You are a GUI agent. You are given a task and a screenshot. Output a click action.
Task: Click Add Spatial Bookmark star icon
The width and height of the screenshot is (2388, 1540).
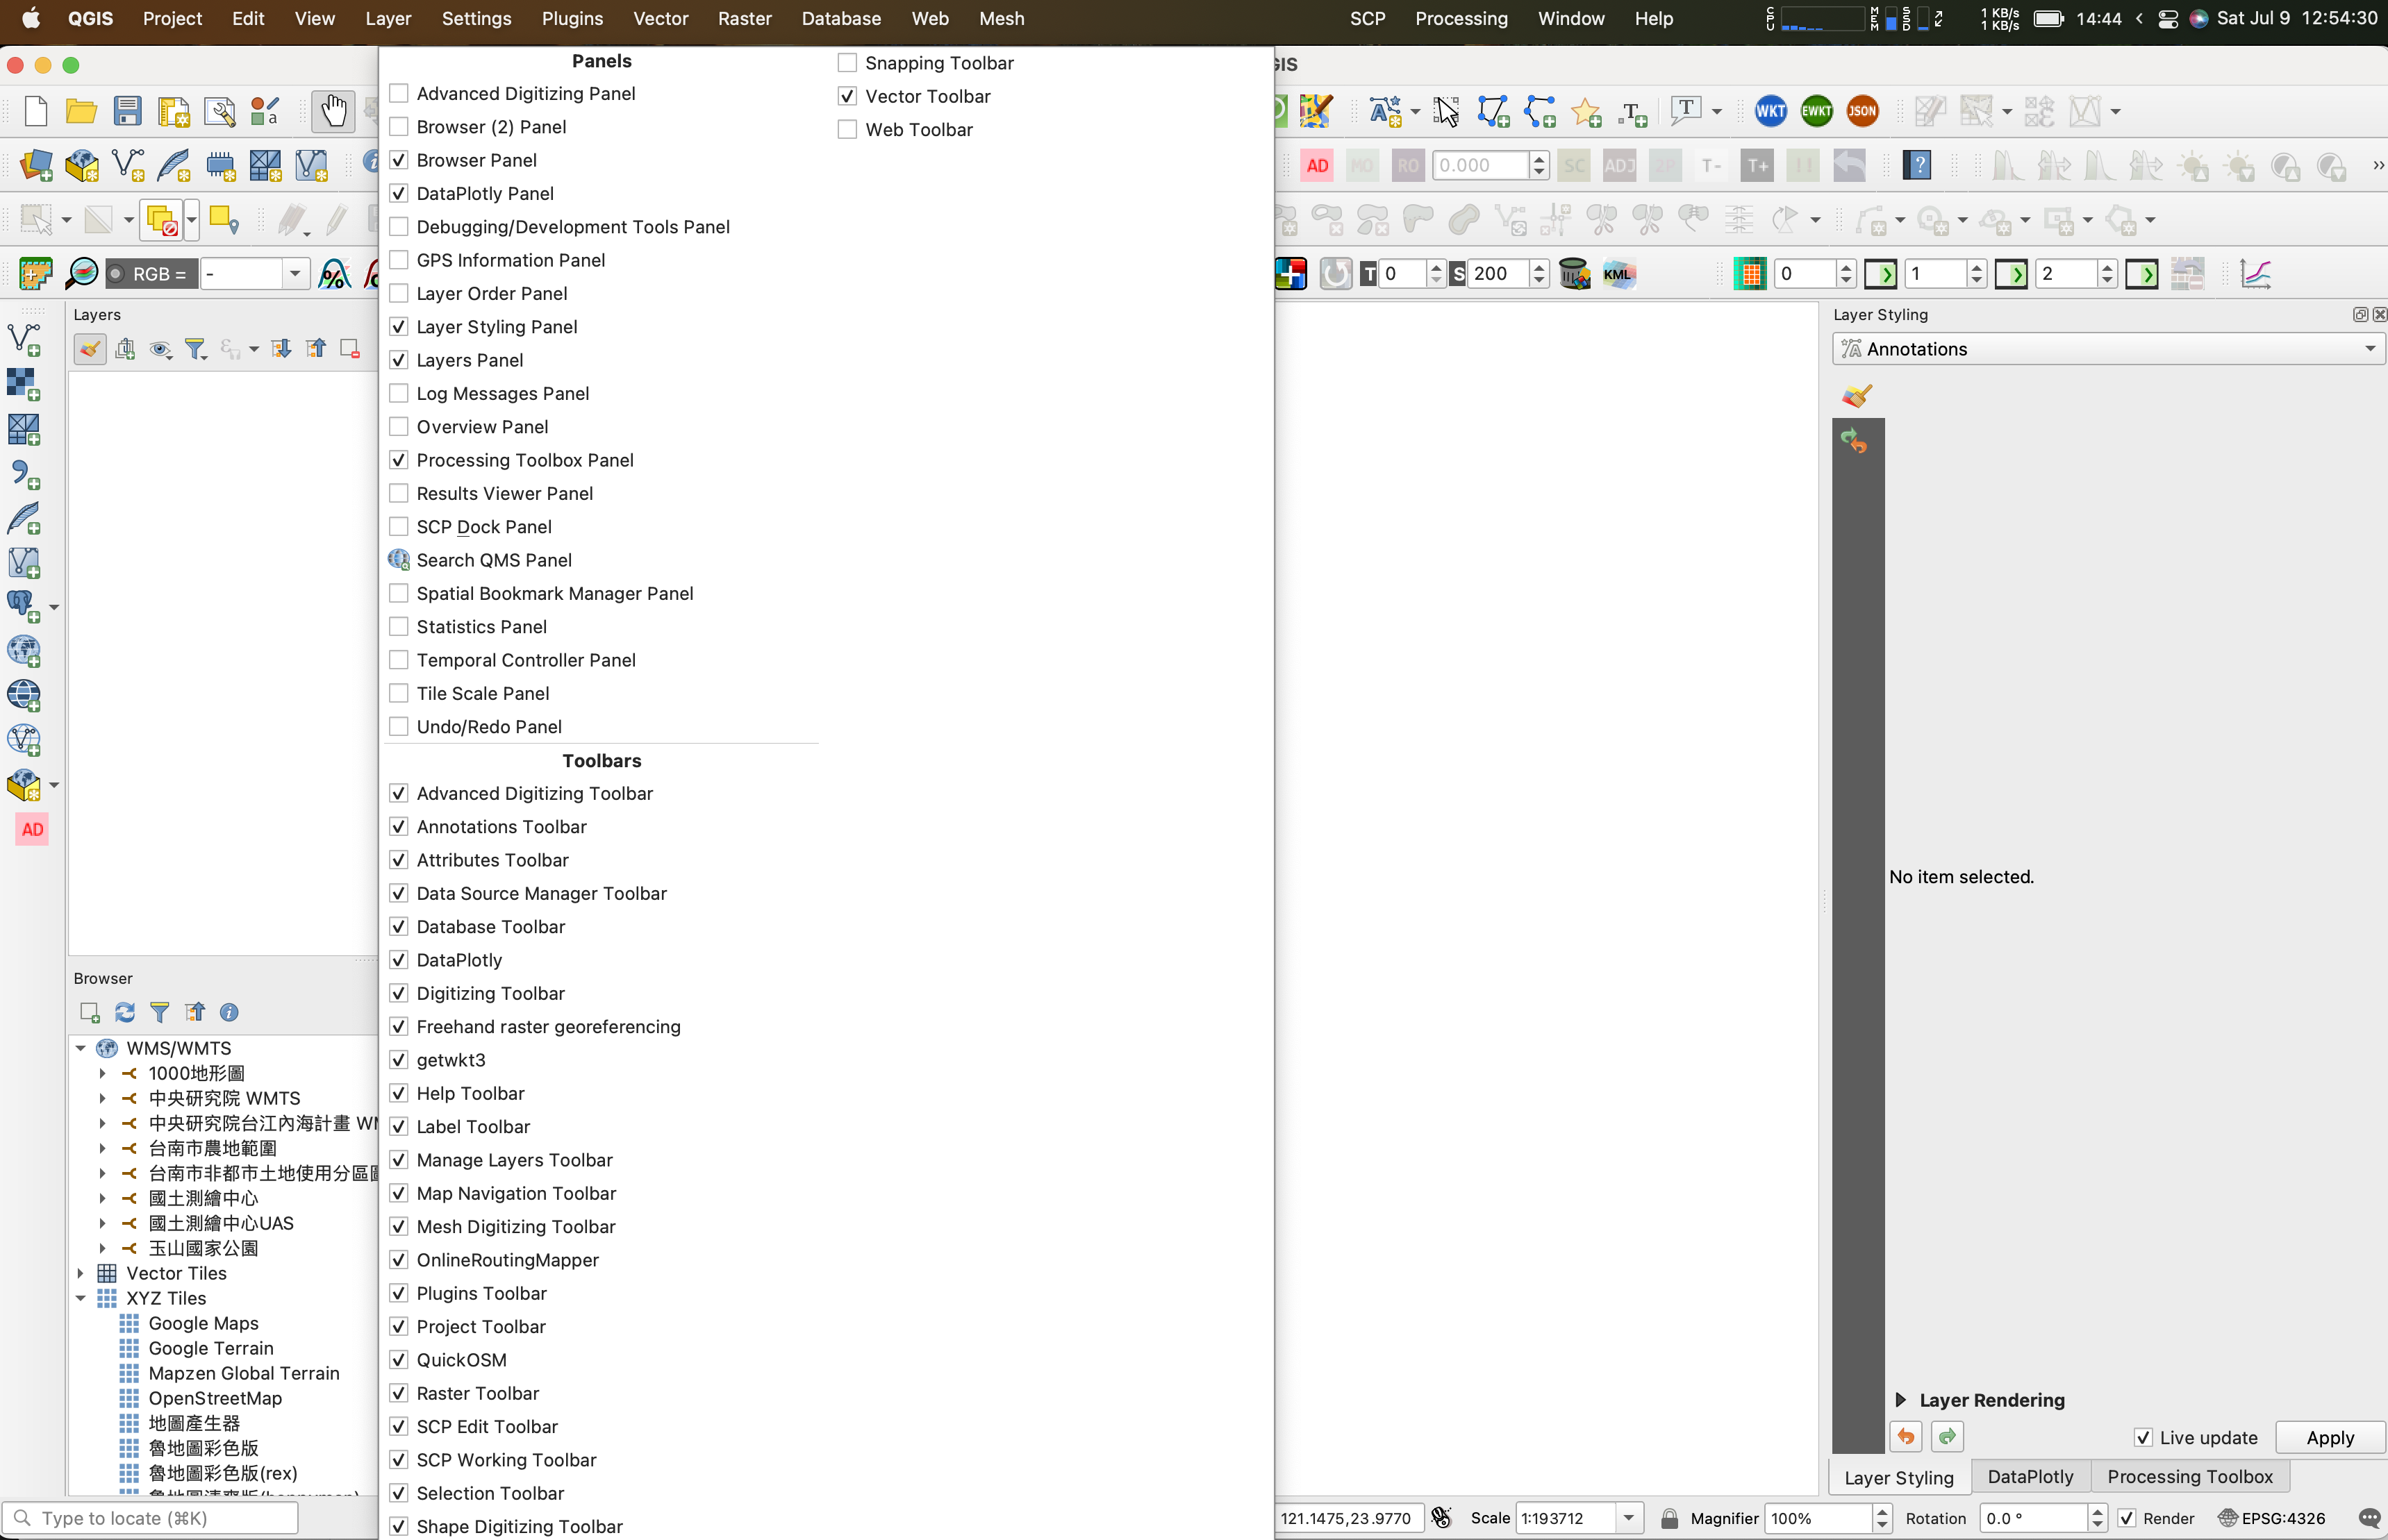(1586, 112)
